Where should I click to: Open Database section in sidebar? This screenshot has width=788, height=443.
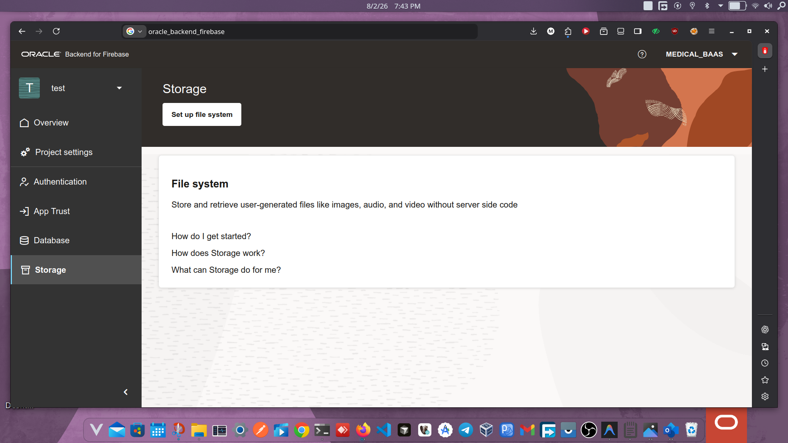(76, 240)
